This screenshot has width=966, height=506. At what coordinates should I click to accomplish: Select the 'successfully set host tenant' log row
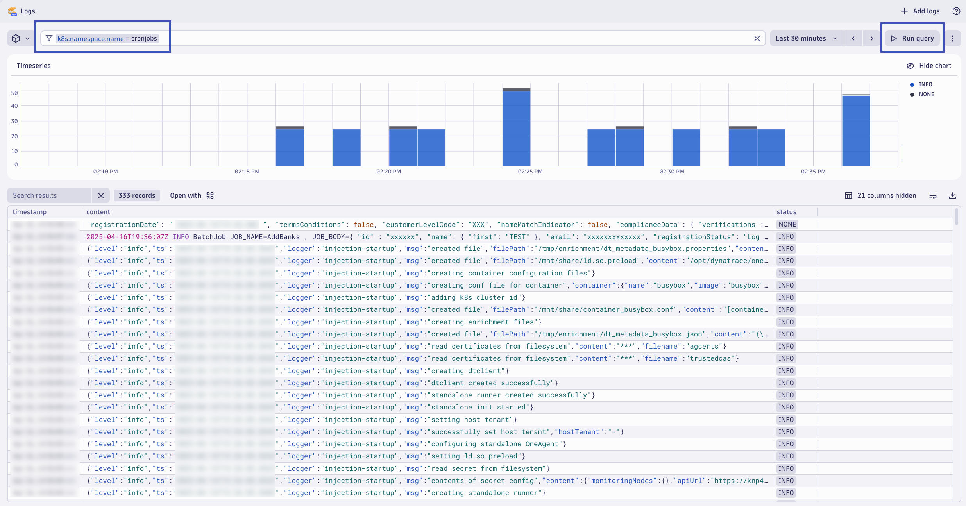(x=480, y=432)
